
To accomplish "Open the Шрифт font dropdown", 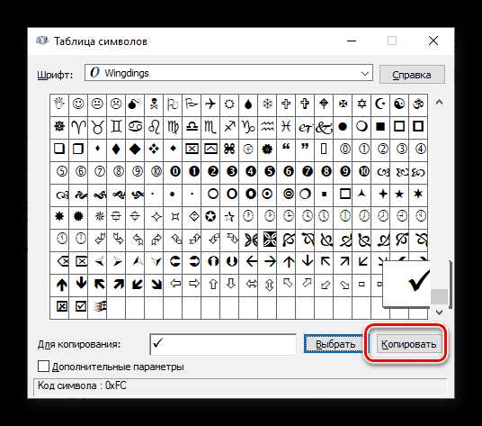I will click(x=228, y=73).
